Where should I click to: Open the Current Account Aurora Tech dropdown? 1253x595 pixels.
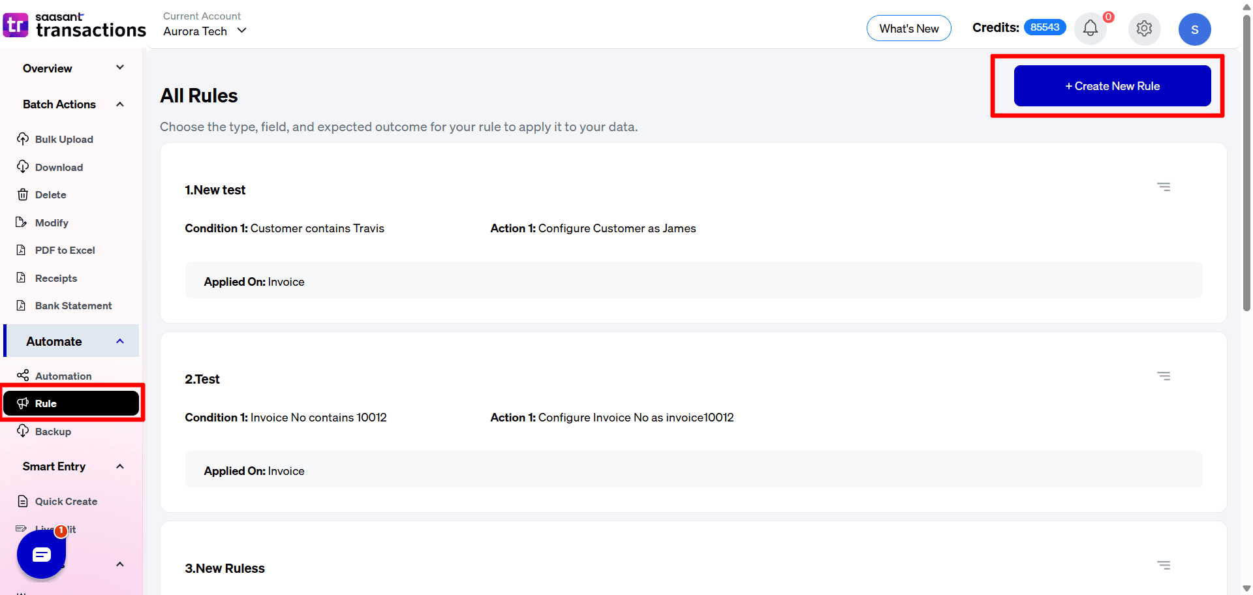click(204, 31)
